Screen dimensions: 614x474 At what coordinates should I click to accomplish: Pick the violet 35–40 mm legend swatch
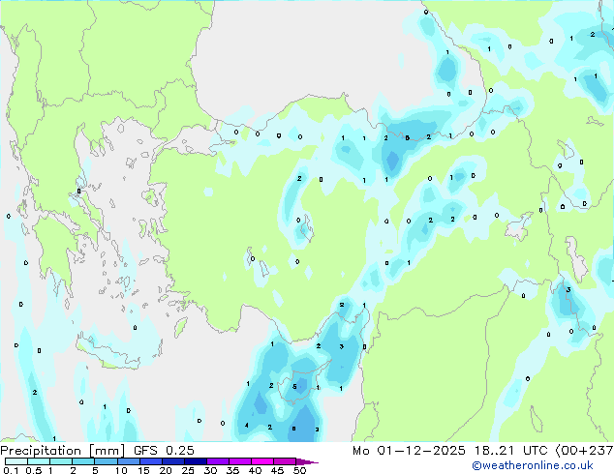[x=239, y=461]
